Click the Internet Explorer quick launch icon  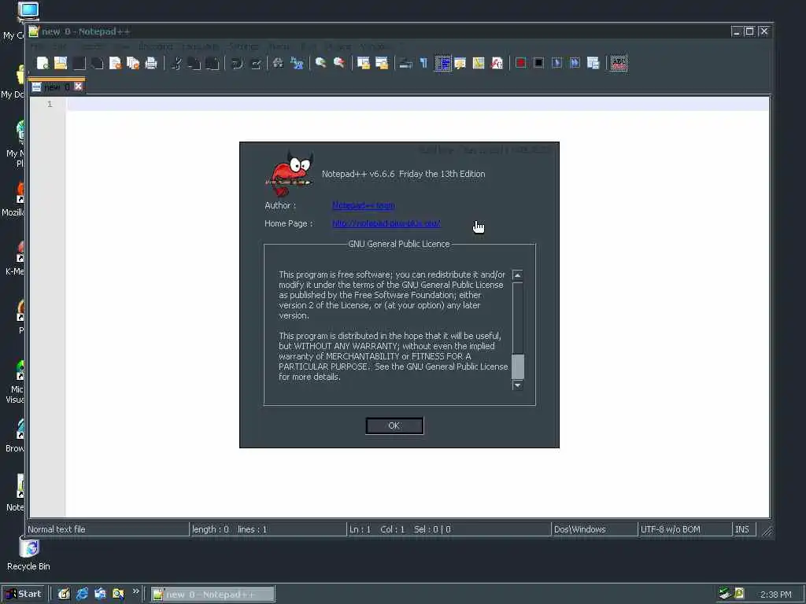coord(82,595)
